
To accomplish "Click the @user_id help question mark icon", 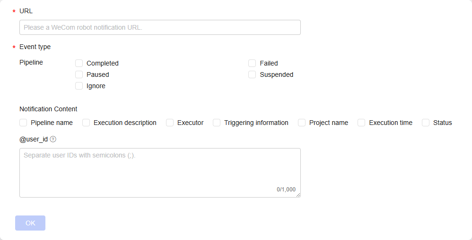I will click(x=53, y=139).
